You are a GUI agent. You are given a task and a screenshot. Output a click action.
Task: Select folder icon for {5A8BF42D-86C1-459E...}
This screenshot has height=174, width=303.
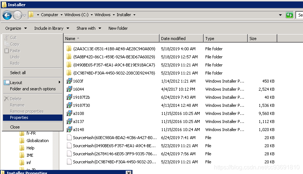(69, 57)
